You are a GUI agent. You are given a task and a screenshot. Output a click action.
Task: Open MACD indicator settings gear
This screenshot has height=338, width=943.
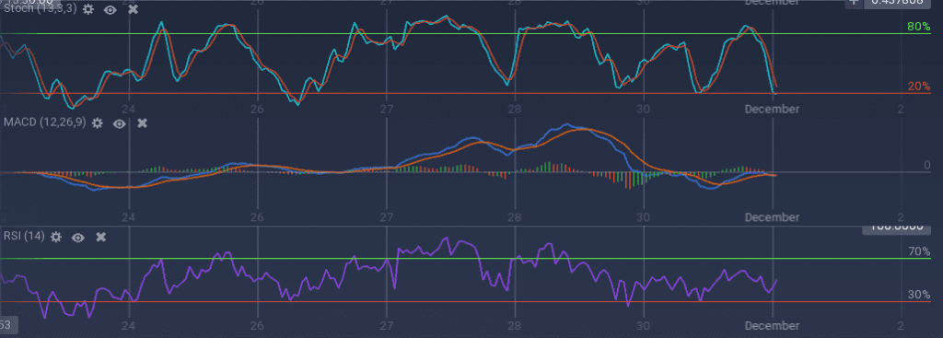tap(98, 123)
